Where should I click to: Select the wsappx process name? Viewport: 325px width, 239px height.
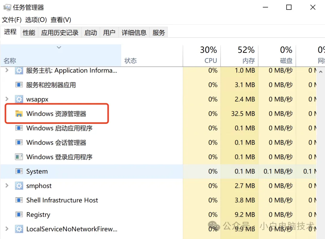pyautogui.click(x=37, y=100)
